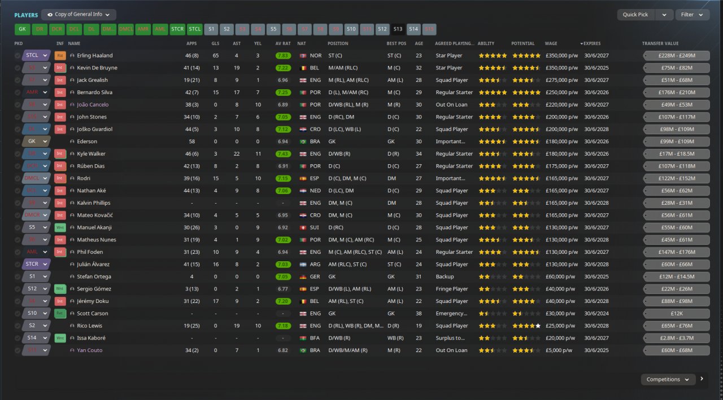Click the Int icon in Rodri's row
This screenshot has height=400, width=723.
coord(60,178)
